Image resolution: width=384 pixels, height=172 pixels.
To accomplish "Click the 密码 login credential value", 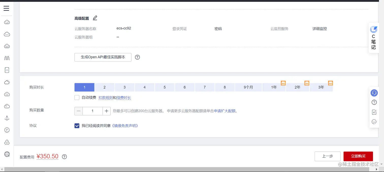I will pos(218,29).
